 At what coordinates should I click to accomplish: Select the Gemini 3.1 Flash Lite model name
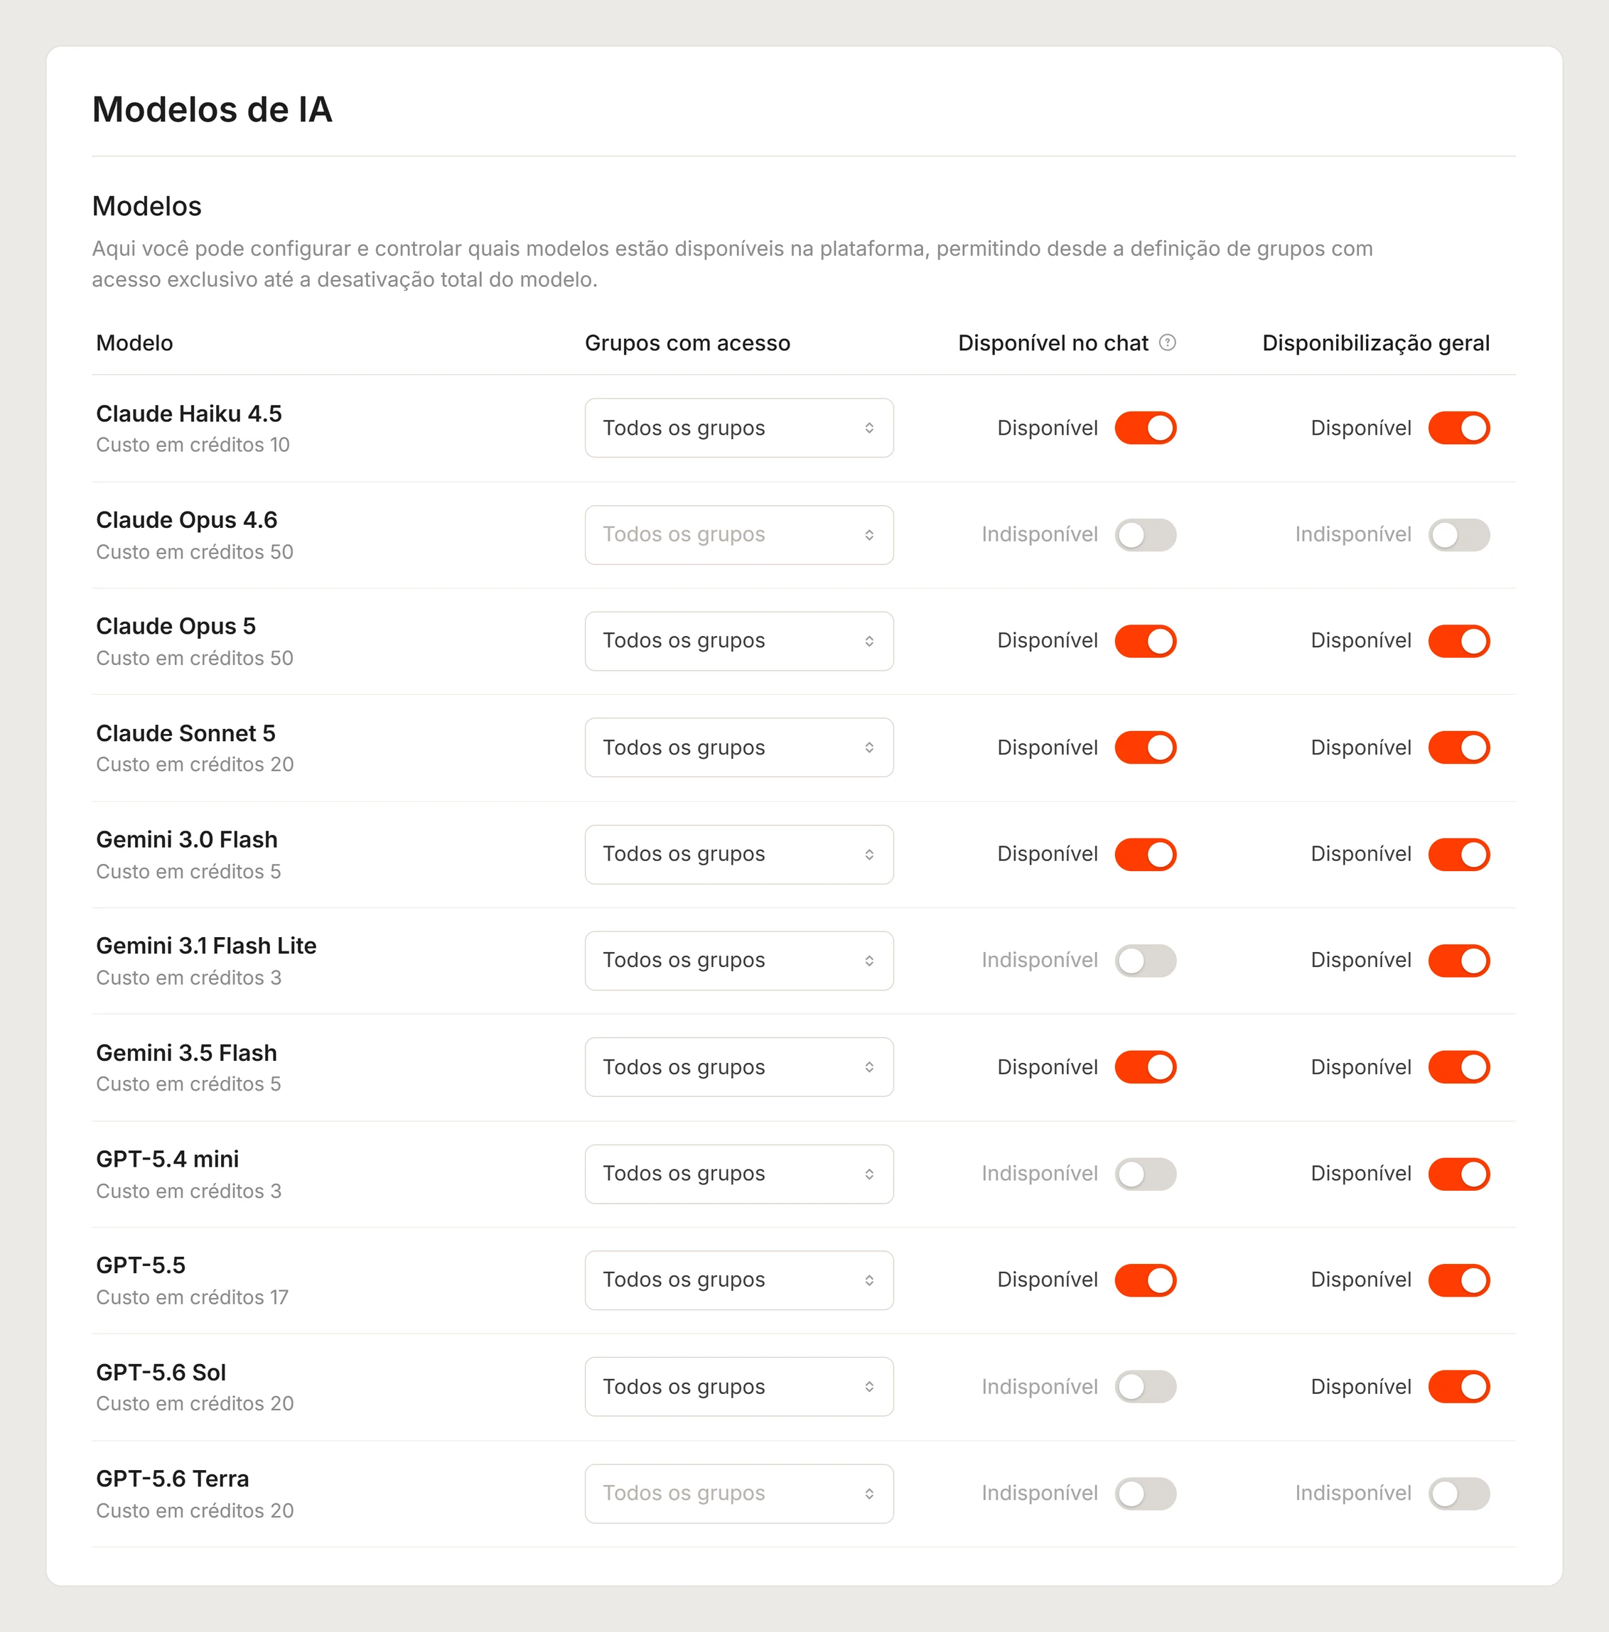[x=206, y=946]
